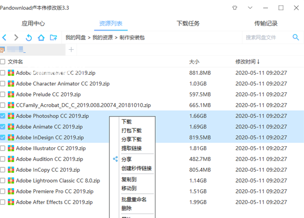Refresh the file list
304x218 pixels.
pos(29,37)
